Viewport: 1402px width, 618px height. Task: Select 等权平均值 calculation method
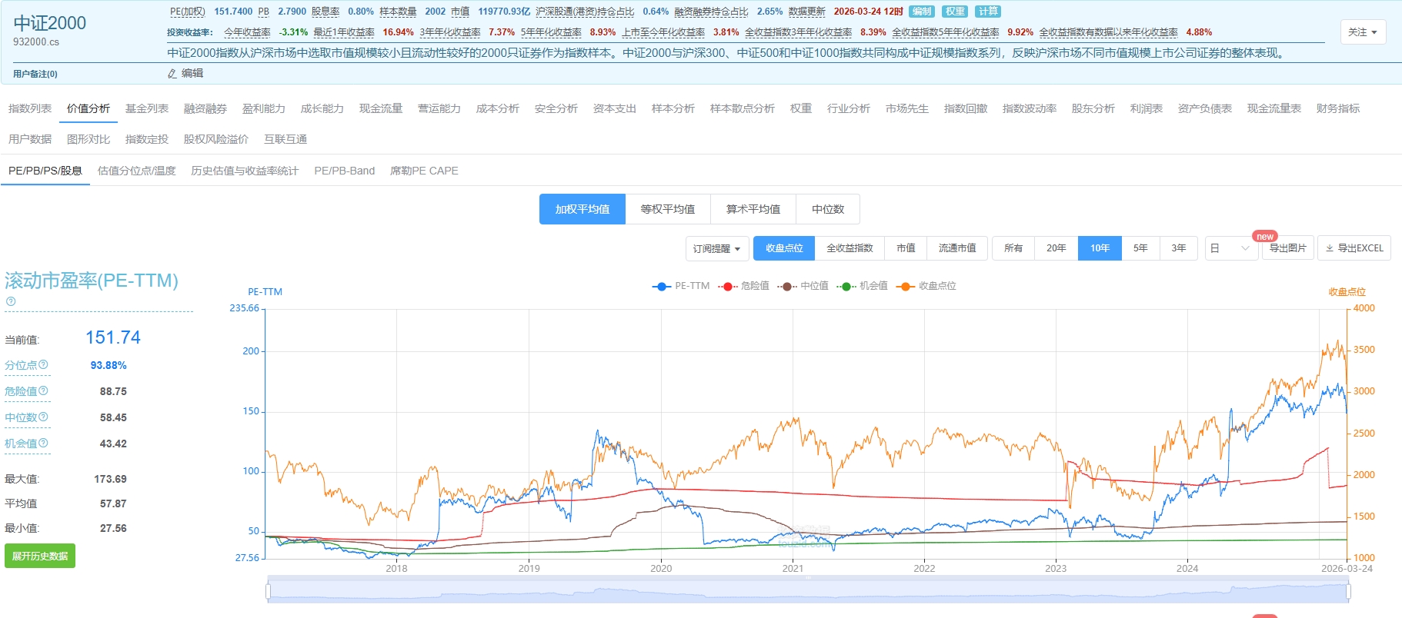point(668,209)
